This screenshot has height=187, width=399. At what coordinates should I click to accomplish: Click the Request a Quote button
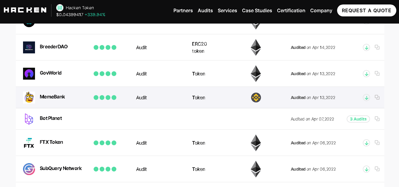[x=366, y=10]
